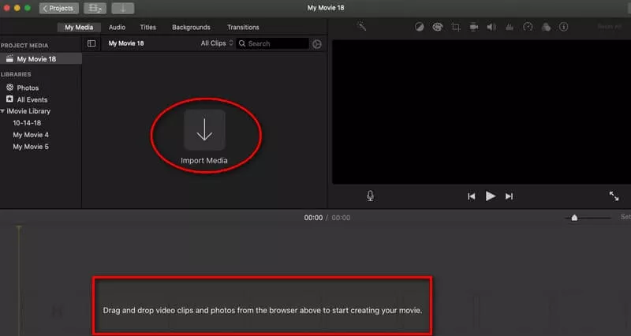The image size is (631, 336).
Task: Click the import down-arrow toolbar button
Action: pyautogui.click(x=123, y=8)
